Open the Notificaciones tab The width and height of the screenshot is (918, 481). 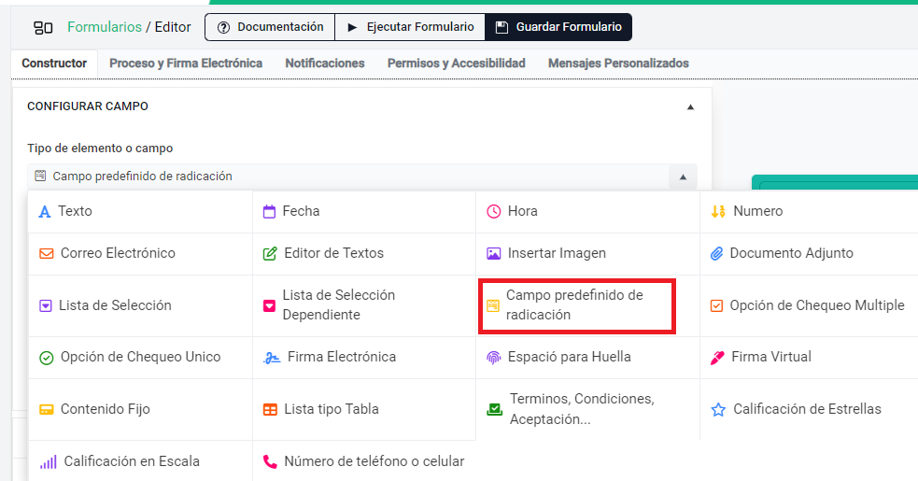324,64
